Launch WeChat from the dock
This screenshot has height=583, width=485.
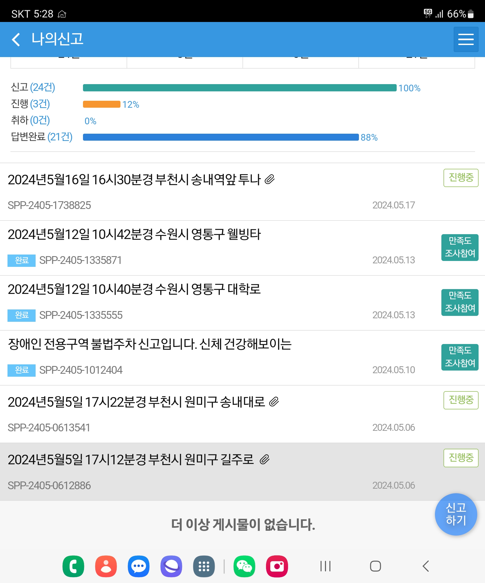244,566
